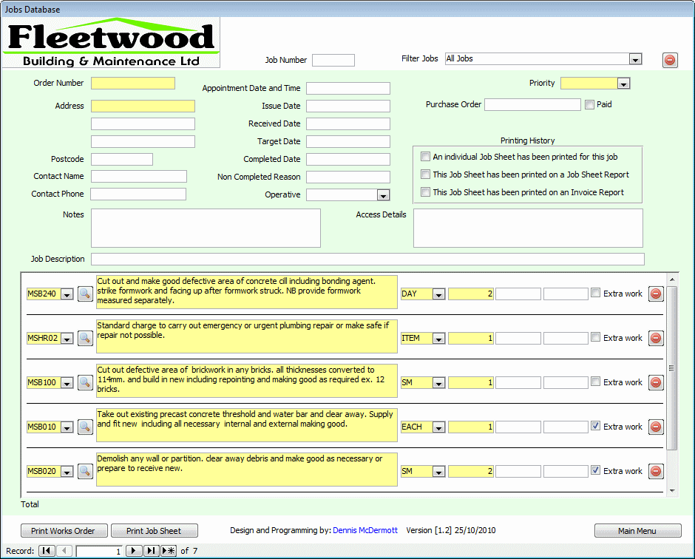Viewport: 695px width, 559px height.
Task: Open the DAY unit dropdown
Action: click(x=438, y=294)
